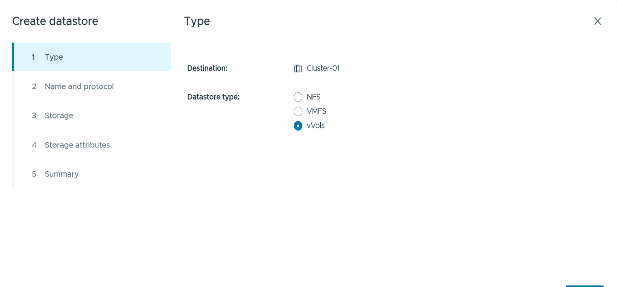Go to the Summary step
The width and height of the screenshot is (617, 287).
[62, 174]
